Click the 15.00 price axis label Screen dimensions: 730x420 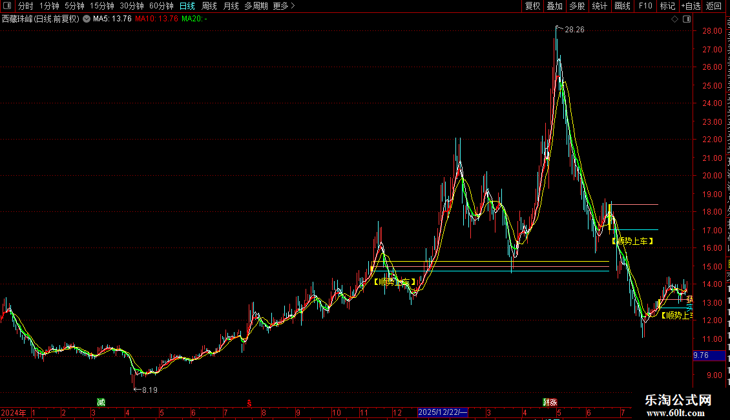tap(713, 267)
